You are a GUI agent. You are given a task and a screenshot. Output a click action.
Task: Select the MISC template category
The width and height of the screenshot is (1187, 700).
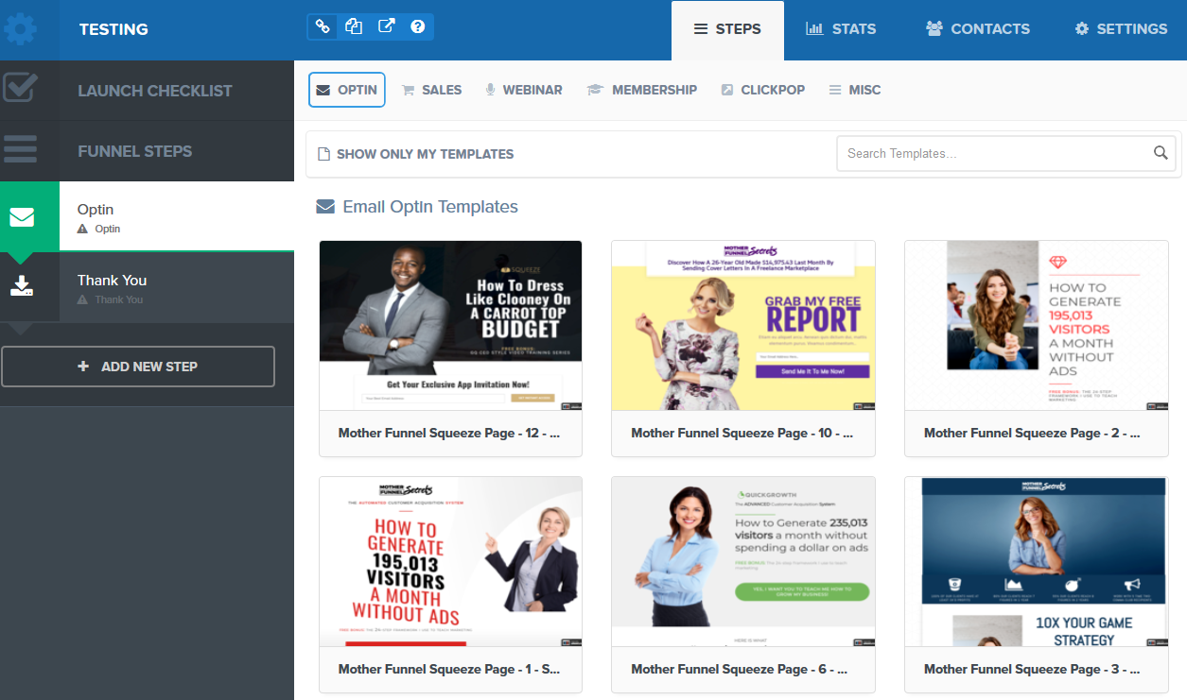tap(854, 90)
